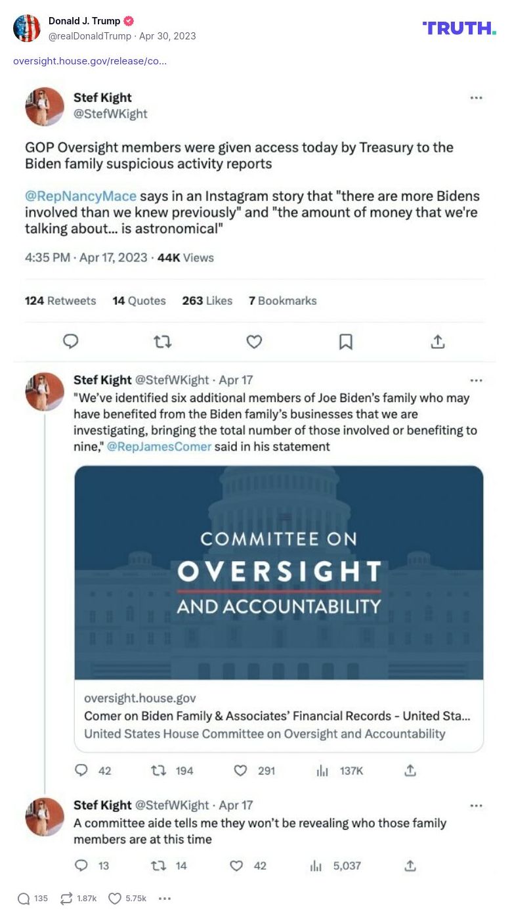Click the ReTruth icon showing 1.87k
510x919 pixels.
coord(66,898)
